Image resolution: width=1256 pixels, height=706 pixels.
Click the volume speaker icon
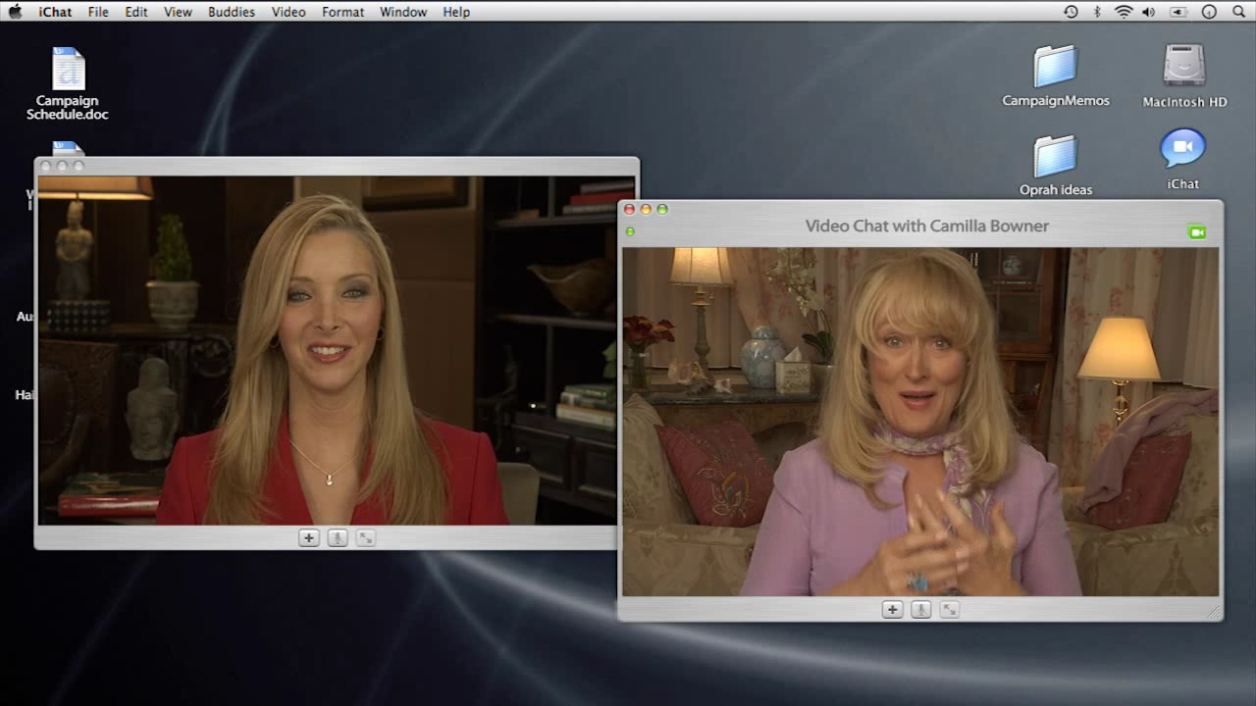(x=1149, y=12)
